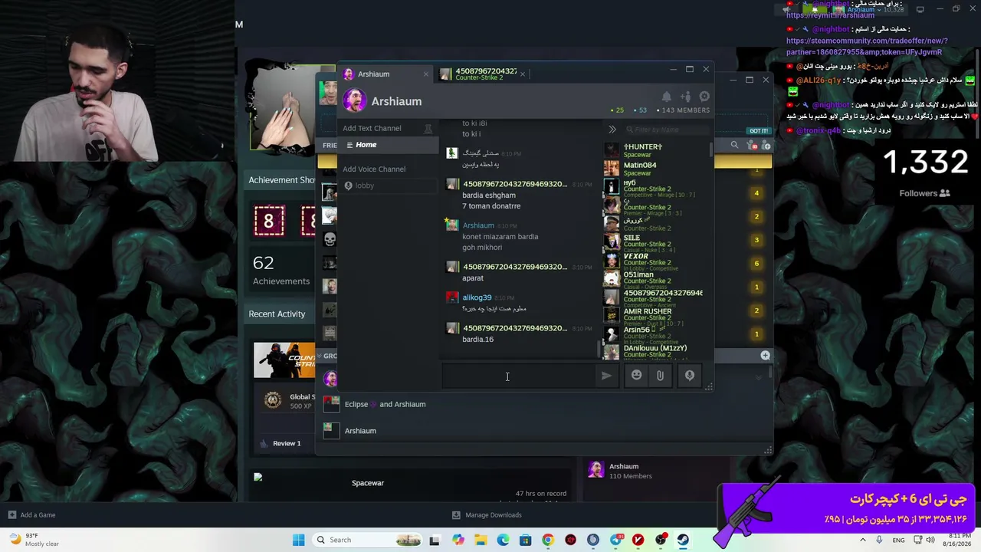Start voice chat with the microphone button
The width and height of the screenshot is (981, 552).
coord(689,375)
